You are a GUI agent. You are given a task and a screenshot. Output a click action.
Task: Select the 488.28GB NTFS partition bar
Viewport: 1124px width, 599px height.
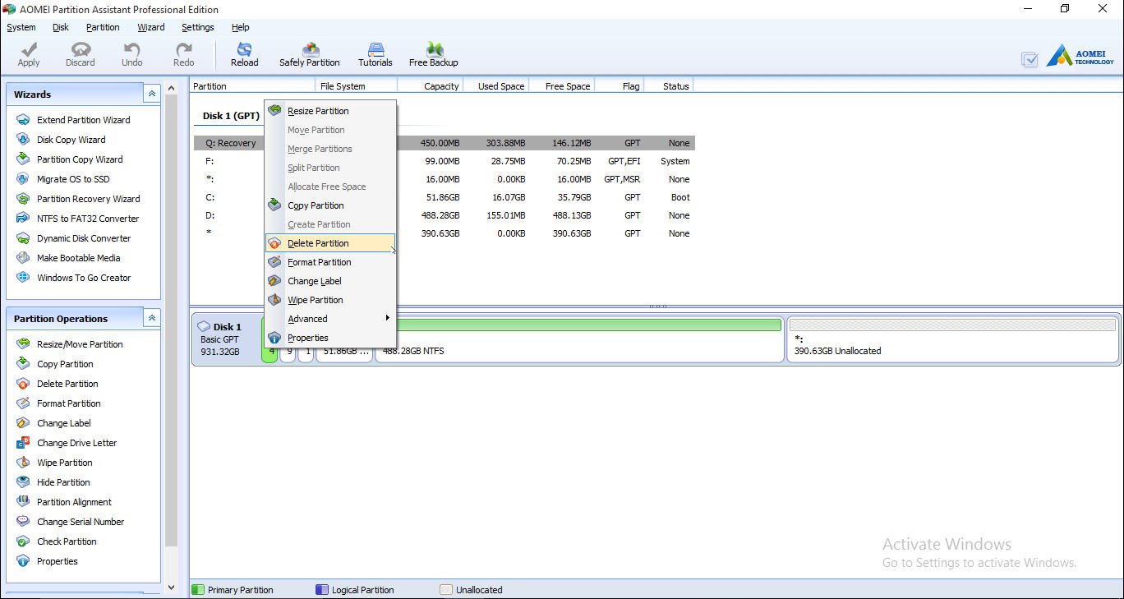(579, 339)
